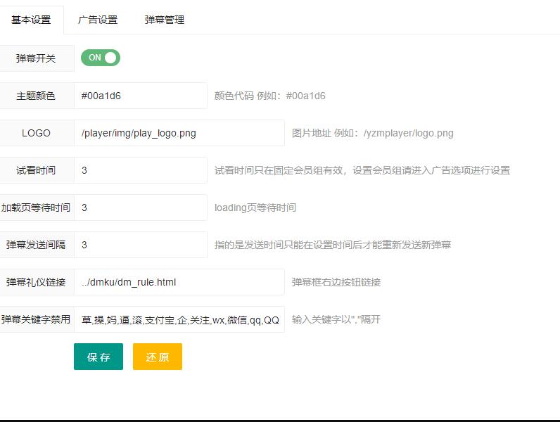Click the 主题颜色 label

tap(36, 96)
